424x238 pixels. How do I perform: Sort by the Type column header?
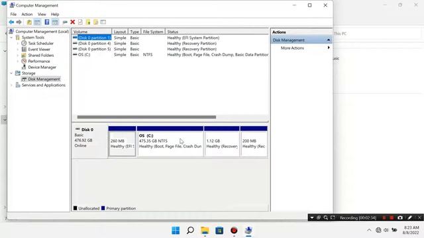tap(134, 32)
